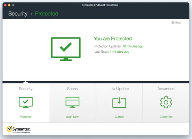Select the Scans monitor scan icon
Screen dimensions: 192x139
pos(73,102)
